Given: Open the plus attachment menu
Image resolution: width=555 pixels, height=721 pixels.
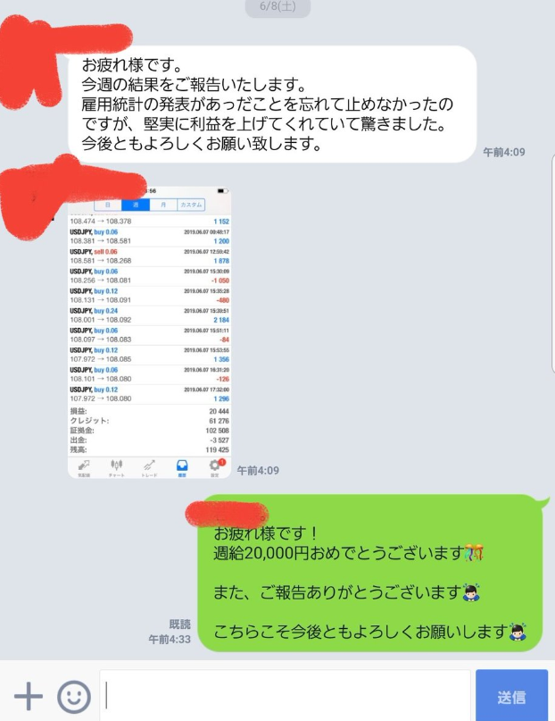Looking at the screenshot, I should point(29,696).
